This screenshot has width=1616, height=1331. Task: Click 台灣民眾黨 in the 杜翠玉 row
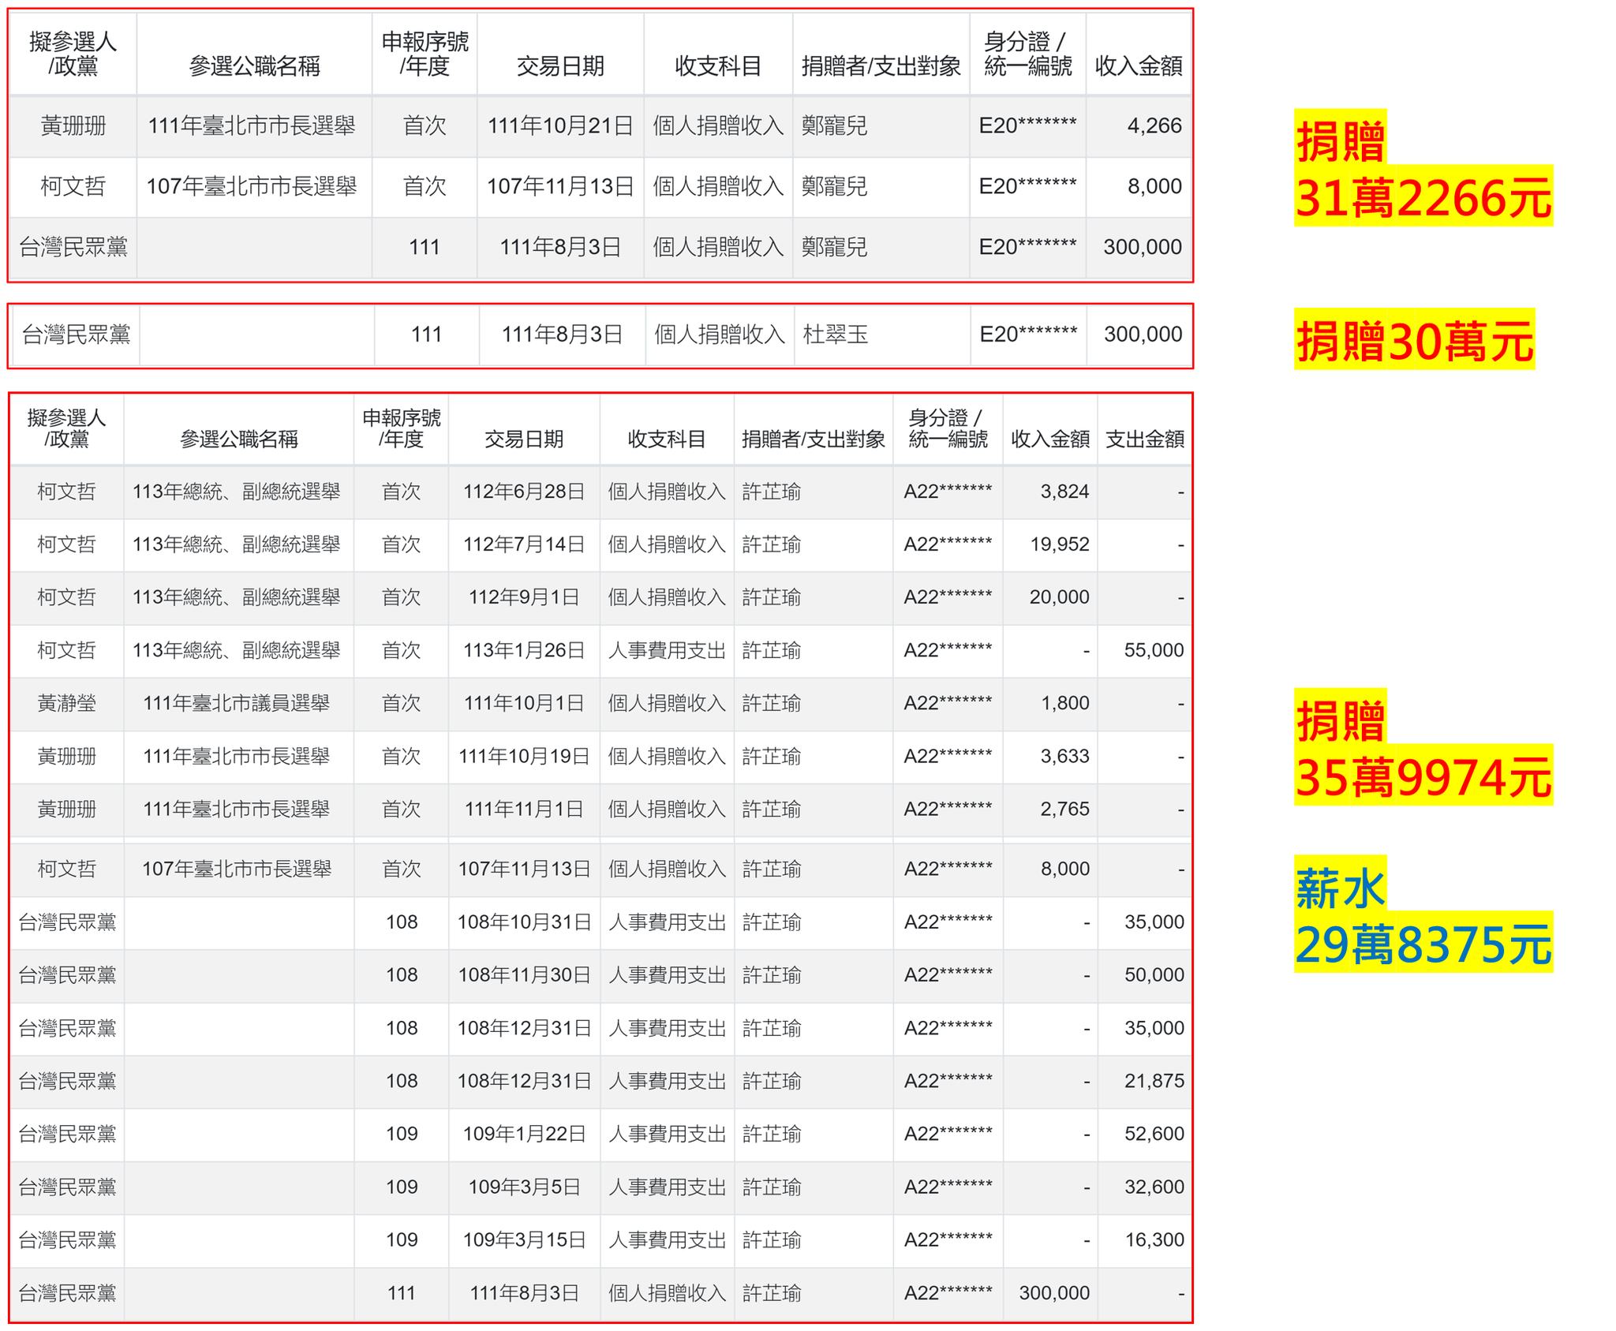pyautogui.click(x=76, y=335)
